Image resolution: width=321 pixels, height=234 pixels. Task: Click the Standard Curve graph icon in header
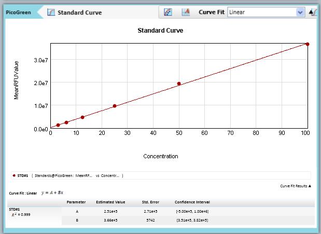pos(51,12)
